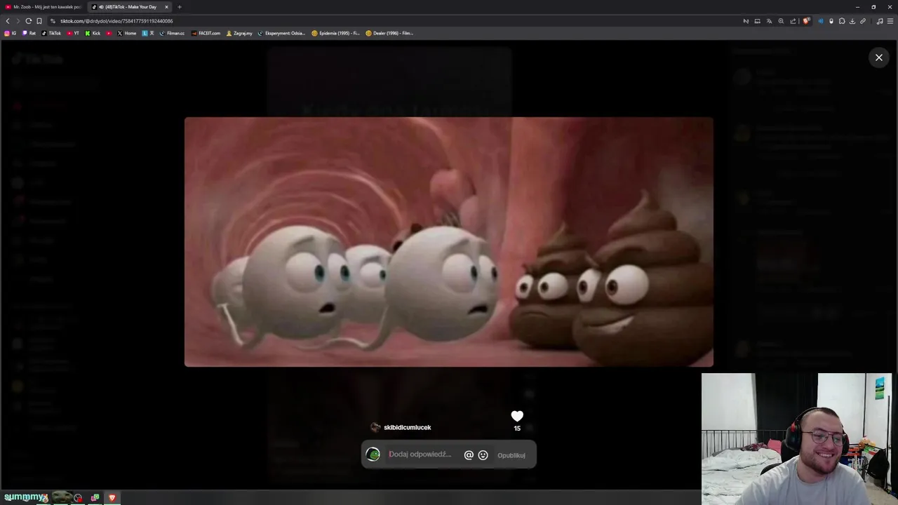898x505 pixels.
Task: Click the music note media control icon
Action: (880, 21)
